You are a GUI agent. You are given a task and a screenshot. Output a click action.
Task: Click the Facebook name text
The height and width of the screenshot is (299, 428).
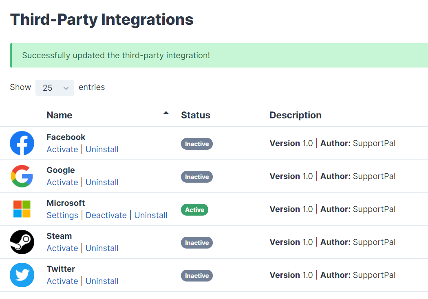click(66, 137)
